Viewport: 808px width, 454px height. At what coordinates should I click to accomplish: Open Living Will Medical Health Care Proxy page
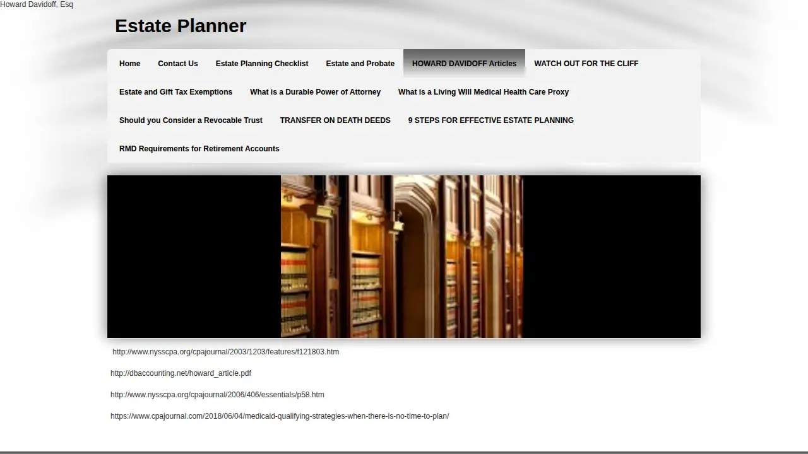click(484, 92)
